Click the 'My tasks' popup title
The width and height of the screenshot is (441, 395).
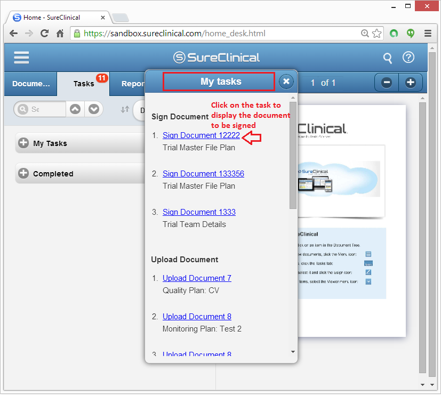pyautogui.click(x=221, y=82)
